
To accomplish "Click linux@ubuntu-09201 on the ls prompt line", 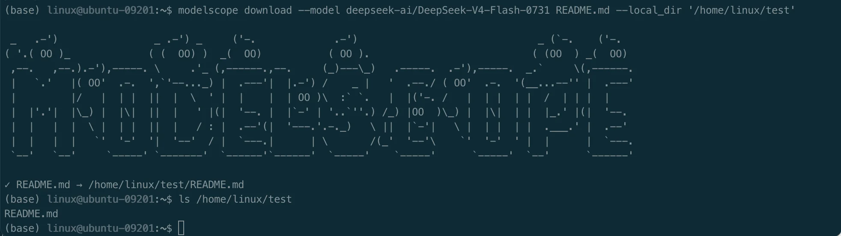I will (101, 199).
